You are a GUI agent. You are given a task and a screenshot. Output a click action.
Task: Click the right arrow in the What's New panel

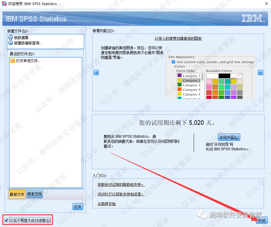tap(260, 72)
